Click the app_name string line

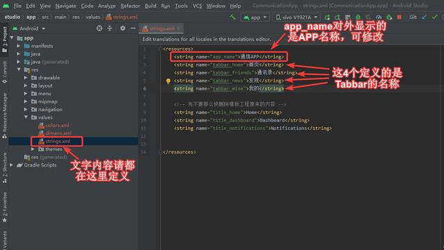pyautogui.click(x=229, y=57)
